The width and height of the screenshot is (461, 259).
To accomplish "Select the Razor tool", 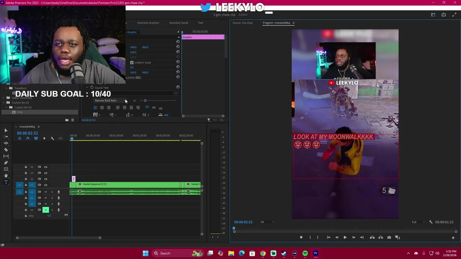I will (x=6, y=150).
